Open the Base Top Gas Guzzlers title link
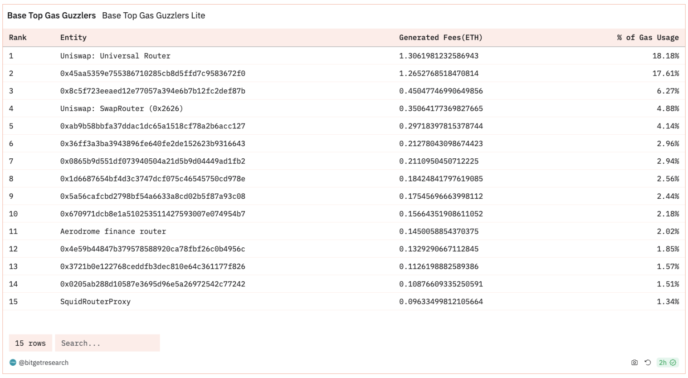 [51, 15]
